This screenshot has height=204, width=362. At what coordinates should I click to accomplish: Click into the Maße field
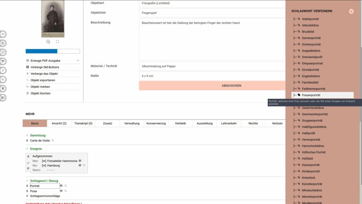(212, 76)
